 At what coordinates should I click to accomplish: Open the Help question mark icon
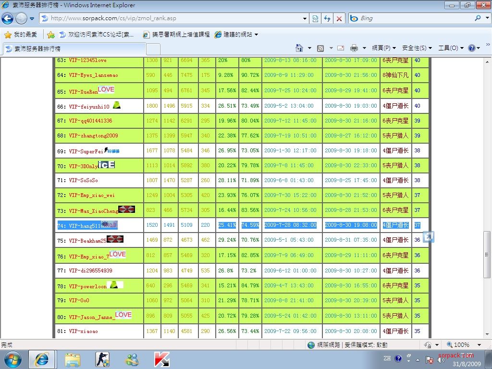point(471,48)
